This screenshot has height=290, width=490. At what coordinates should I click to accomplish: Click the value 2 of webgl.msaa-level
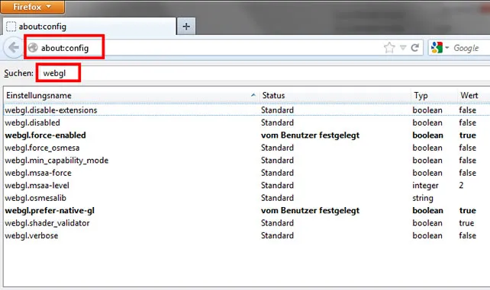pyautogui.click(x=461, y=185)
